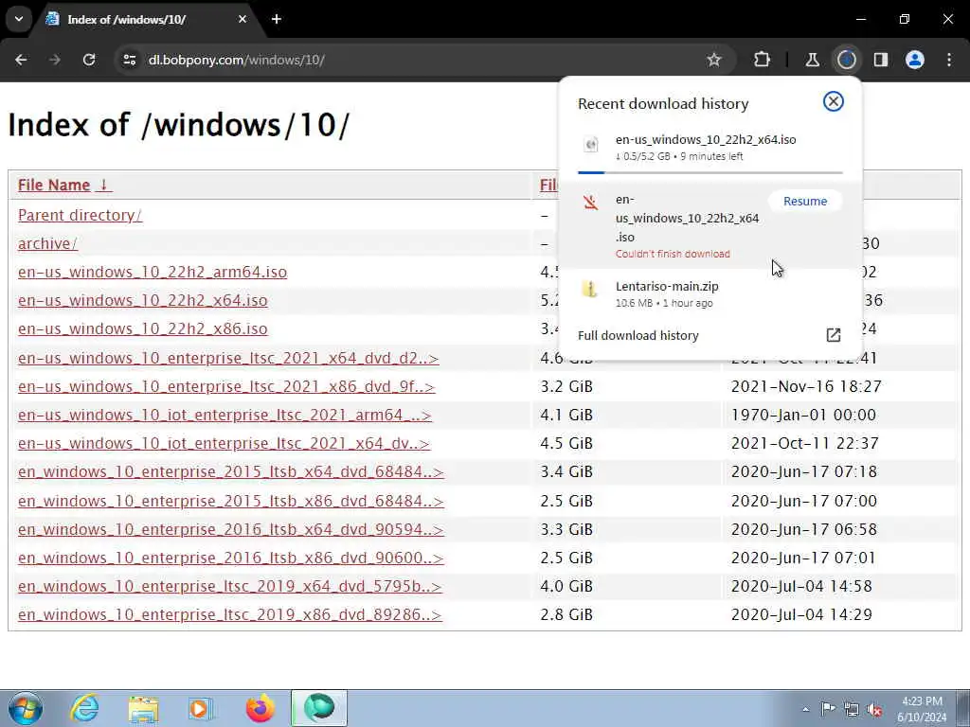Image resolution: width=970 pixels, height=727 pixels.
Task: Download enterprise 2016 ltsb x64 dvd link
Action: pyautogui.click(x=231, y=529)
